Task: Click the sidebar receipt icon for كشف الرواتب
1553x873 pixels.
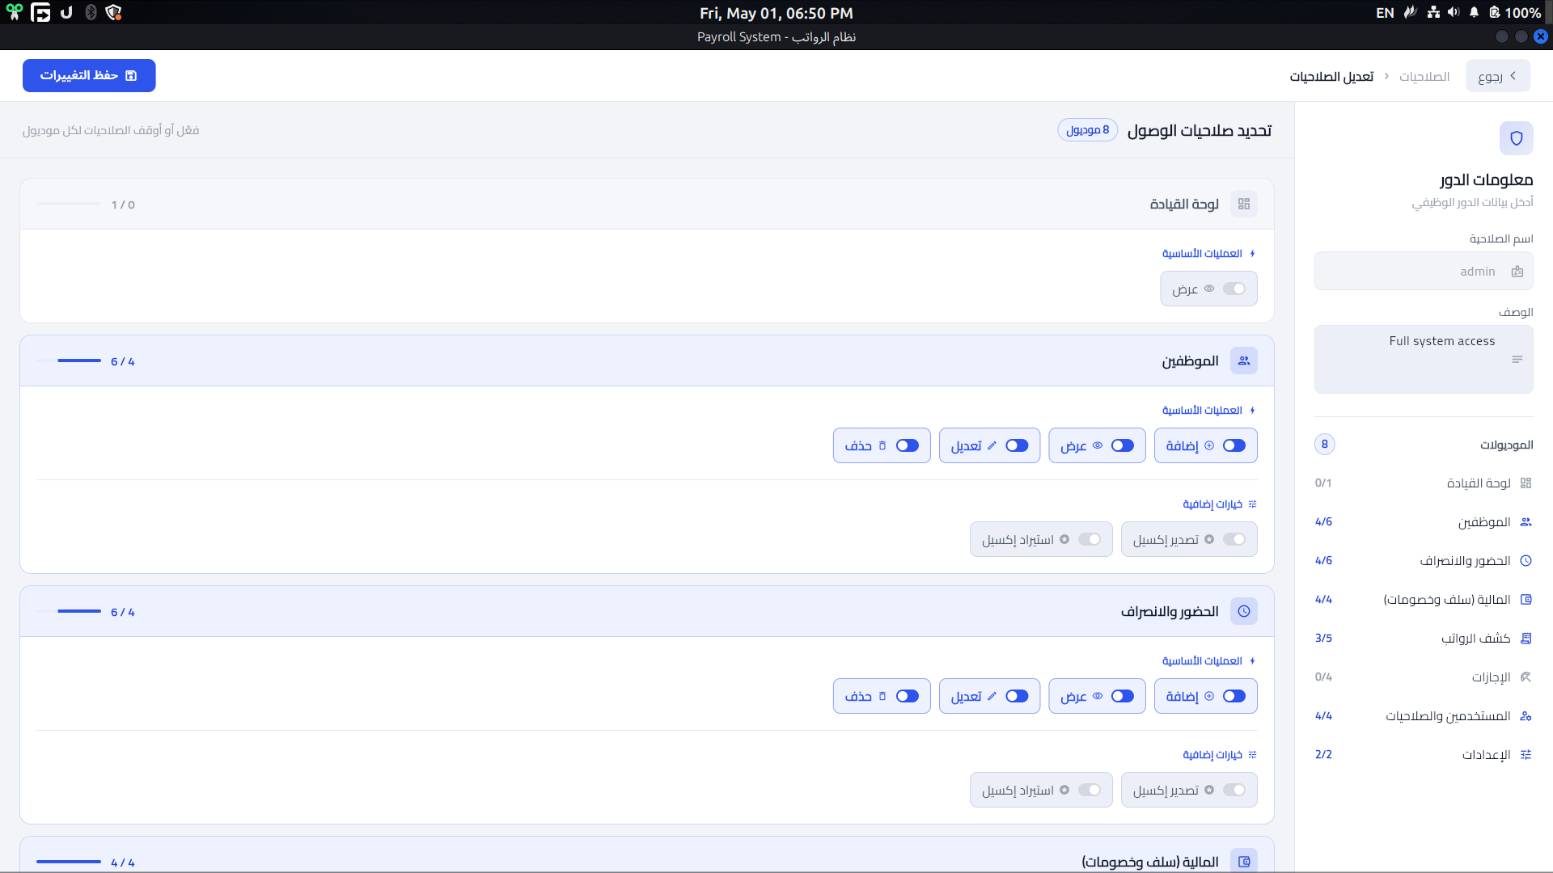Action: point(1525,639)
